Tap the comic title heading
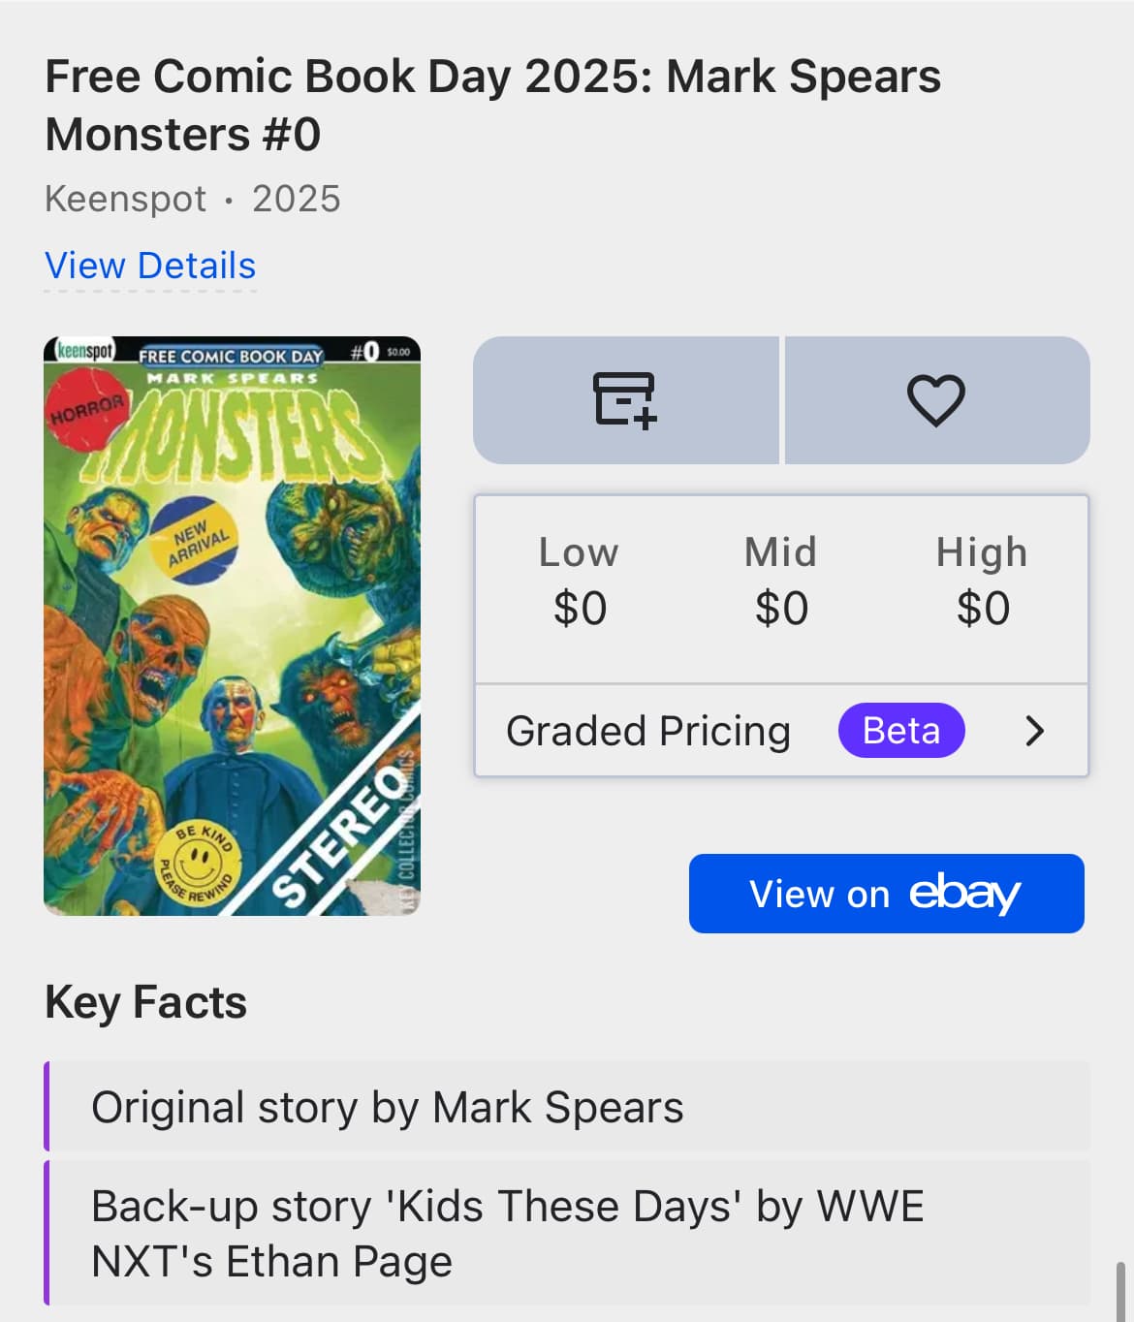1134x1322 pixels. click(x=492, y=105)
